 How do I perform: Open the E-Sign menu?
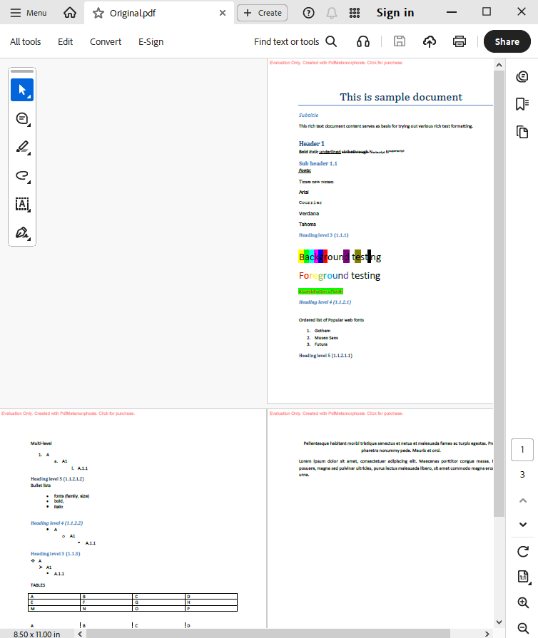coord(151,41)
